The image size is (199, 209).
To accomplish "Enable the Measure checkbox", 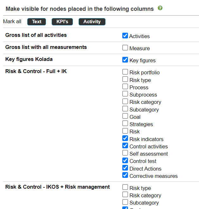I will point(125,48).
